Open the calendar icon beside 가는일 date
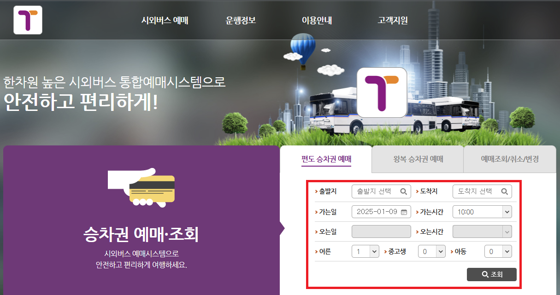 click(x=403, y=211)
